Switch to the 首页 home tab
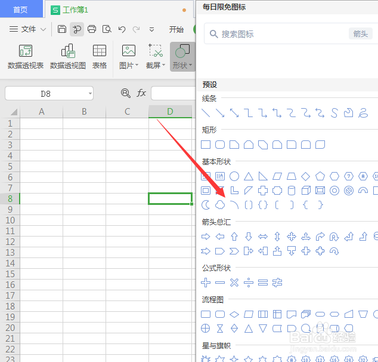This screenshot has width=378, height=362. coord(20,10)
